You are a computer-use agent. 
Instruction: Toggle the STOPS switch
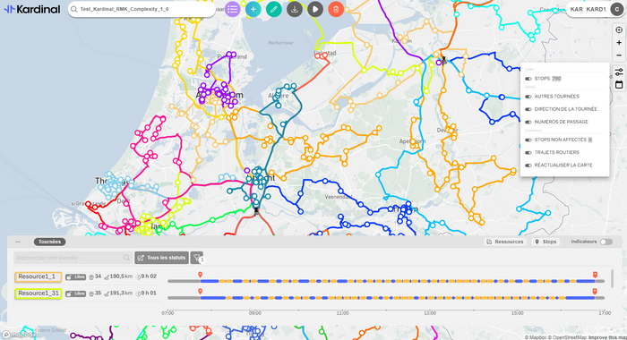(528, 79)
